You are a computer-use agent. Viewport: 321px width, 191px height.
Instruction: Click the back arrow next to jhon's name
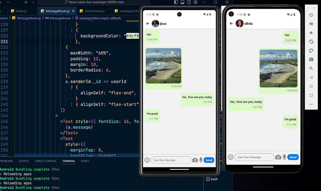click(147, 23)
